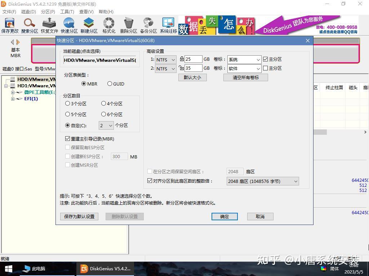
Task: Select the 格式化 (Format) toolbar icon
Action: click(109, 26)
